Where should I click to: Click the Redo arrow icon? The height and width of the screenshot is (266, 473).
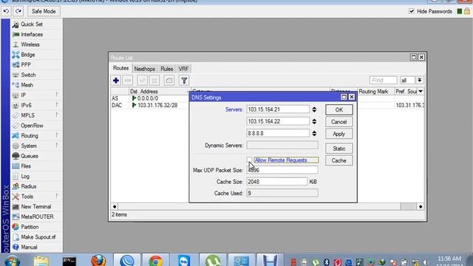point(18,12)
